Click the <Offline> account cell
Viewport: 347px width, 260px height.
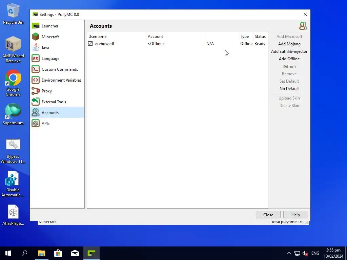156,44
